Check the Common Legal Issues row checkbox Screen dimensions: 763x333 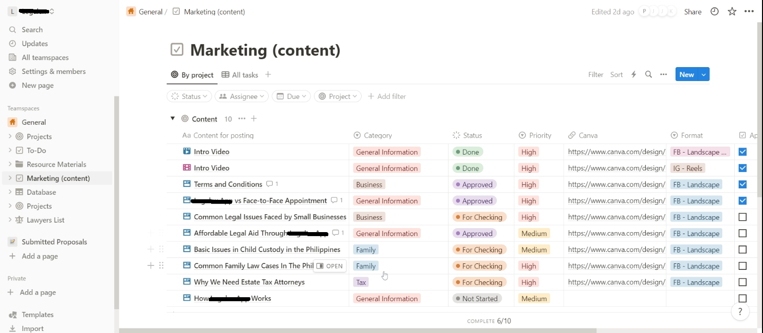click(x=743, y=217)
